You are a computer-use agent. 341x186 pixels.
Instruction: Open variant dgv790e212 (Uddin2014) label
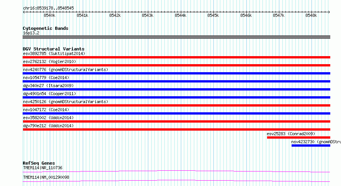tap(48, 126)
